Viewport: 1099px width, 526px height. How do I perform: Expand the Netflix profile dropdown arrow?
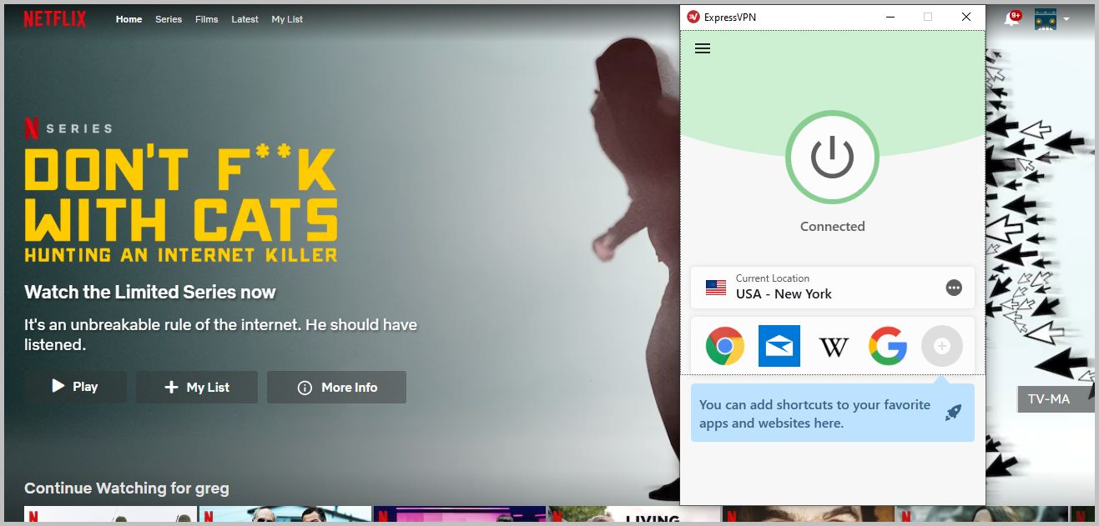(1066, 19)
